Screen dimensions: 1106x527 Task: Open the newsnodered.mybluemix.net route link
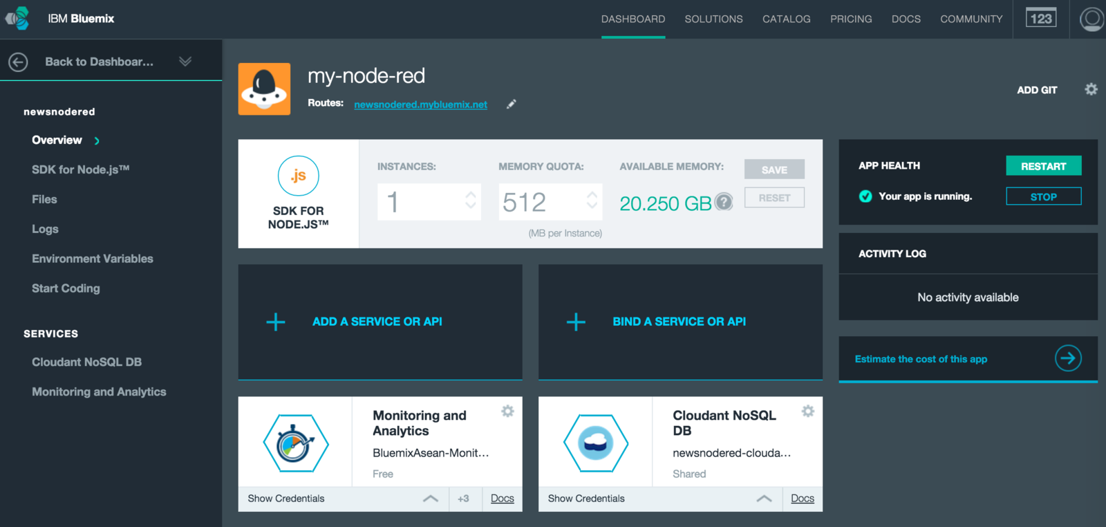click(x=420, y=104)
